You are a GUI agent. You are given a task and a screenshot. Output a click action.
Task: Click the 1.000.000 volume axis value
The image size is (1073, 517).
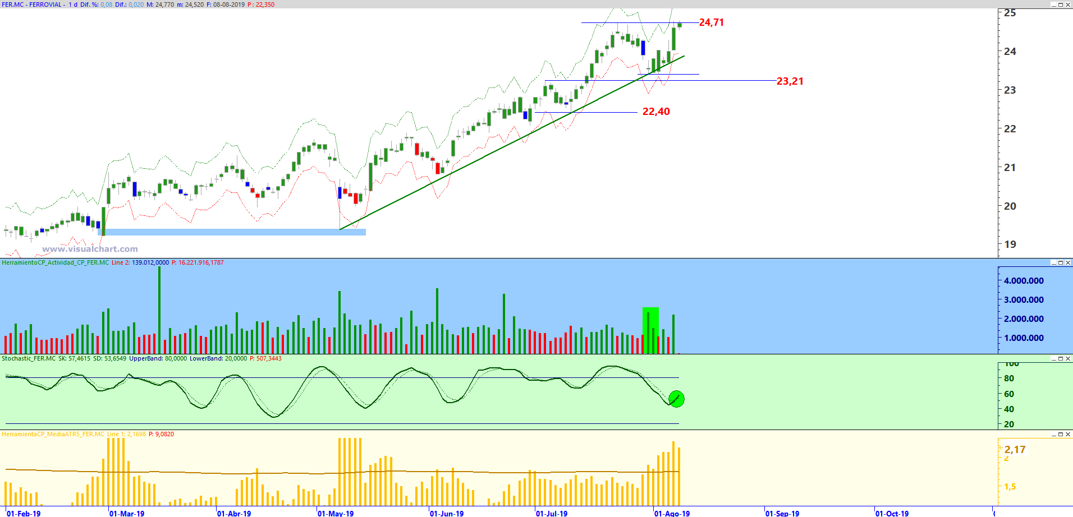click(1024, 338)
